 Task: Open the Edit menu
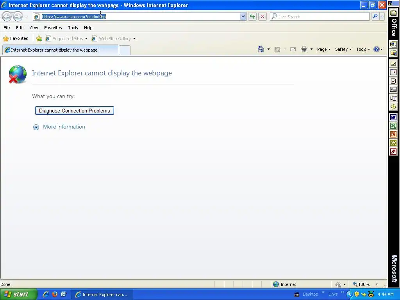click(20, 28)
